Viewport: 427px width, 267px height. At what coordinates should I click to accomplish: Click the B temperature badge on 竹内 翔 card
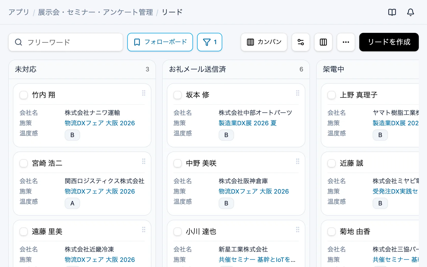(72, 135)
